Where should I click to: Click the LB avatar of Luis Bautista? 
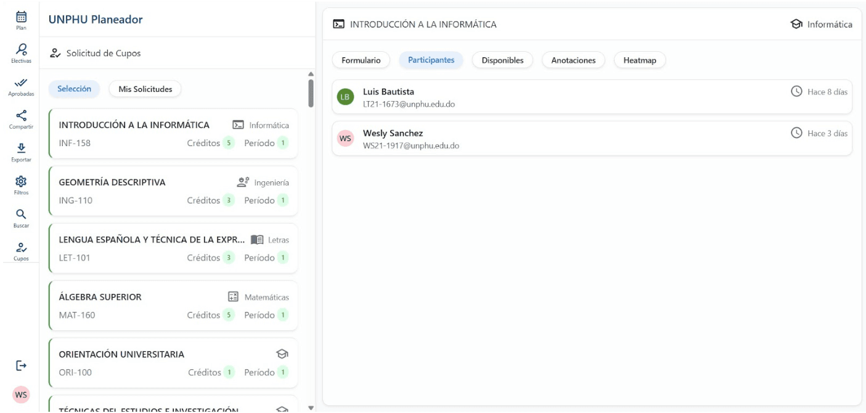[x=346, y=97]
